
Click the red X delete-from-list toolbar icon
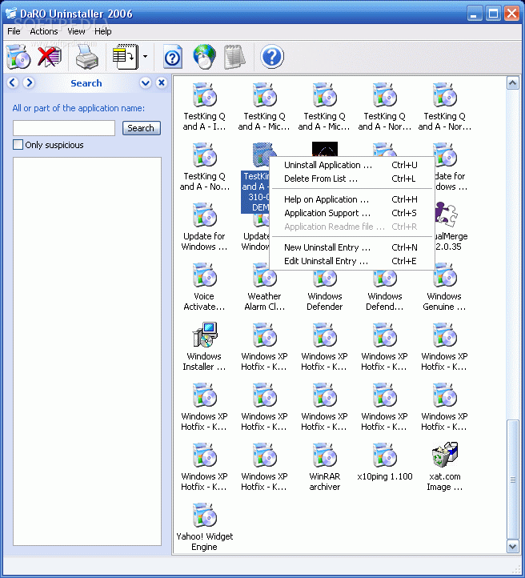(50, 57)
